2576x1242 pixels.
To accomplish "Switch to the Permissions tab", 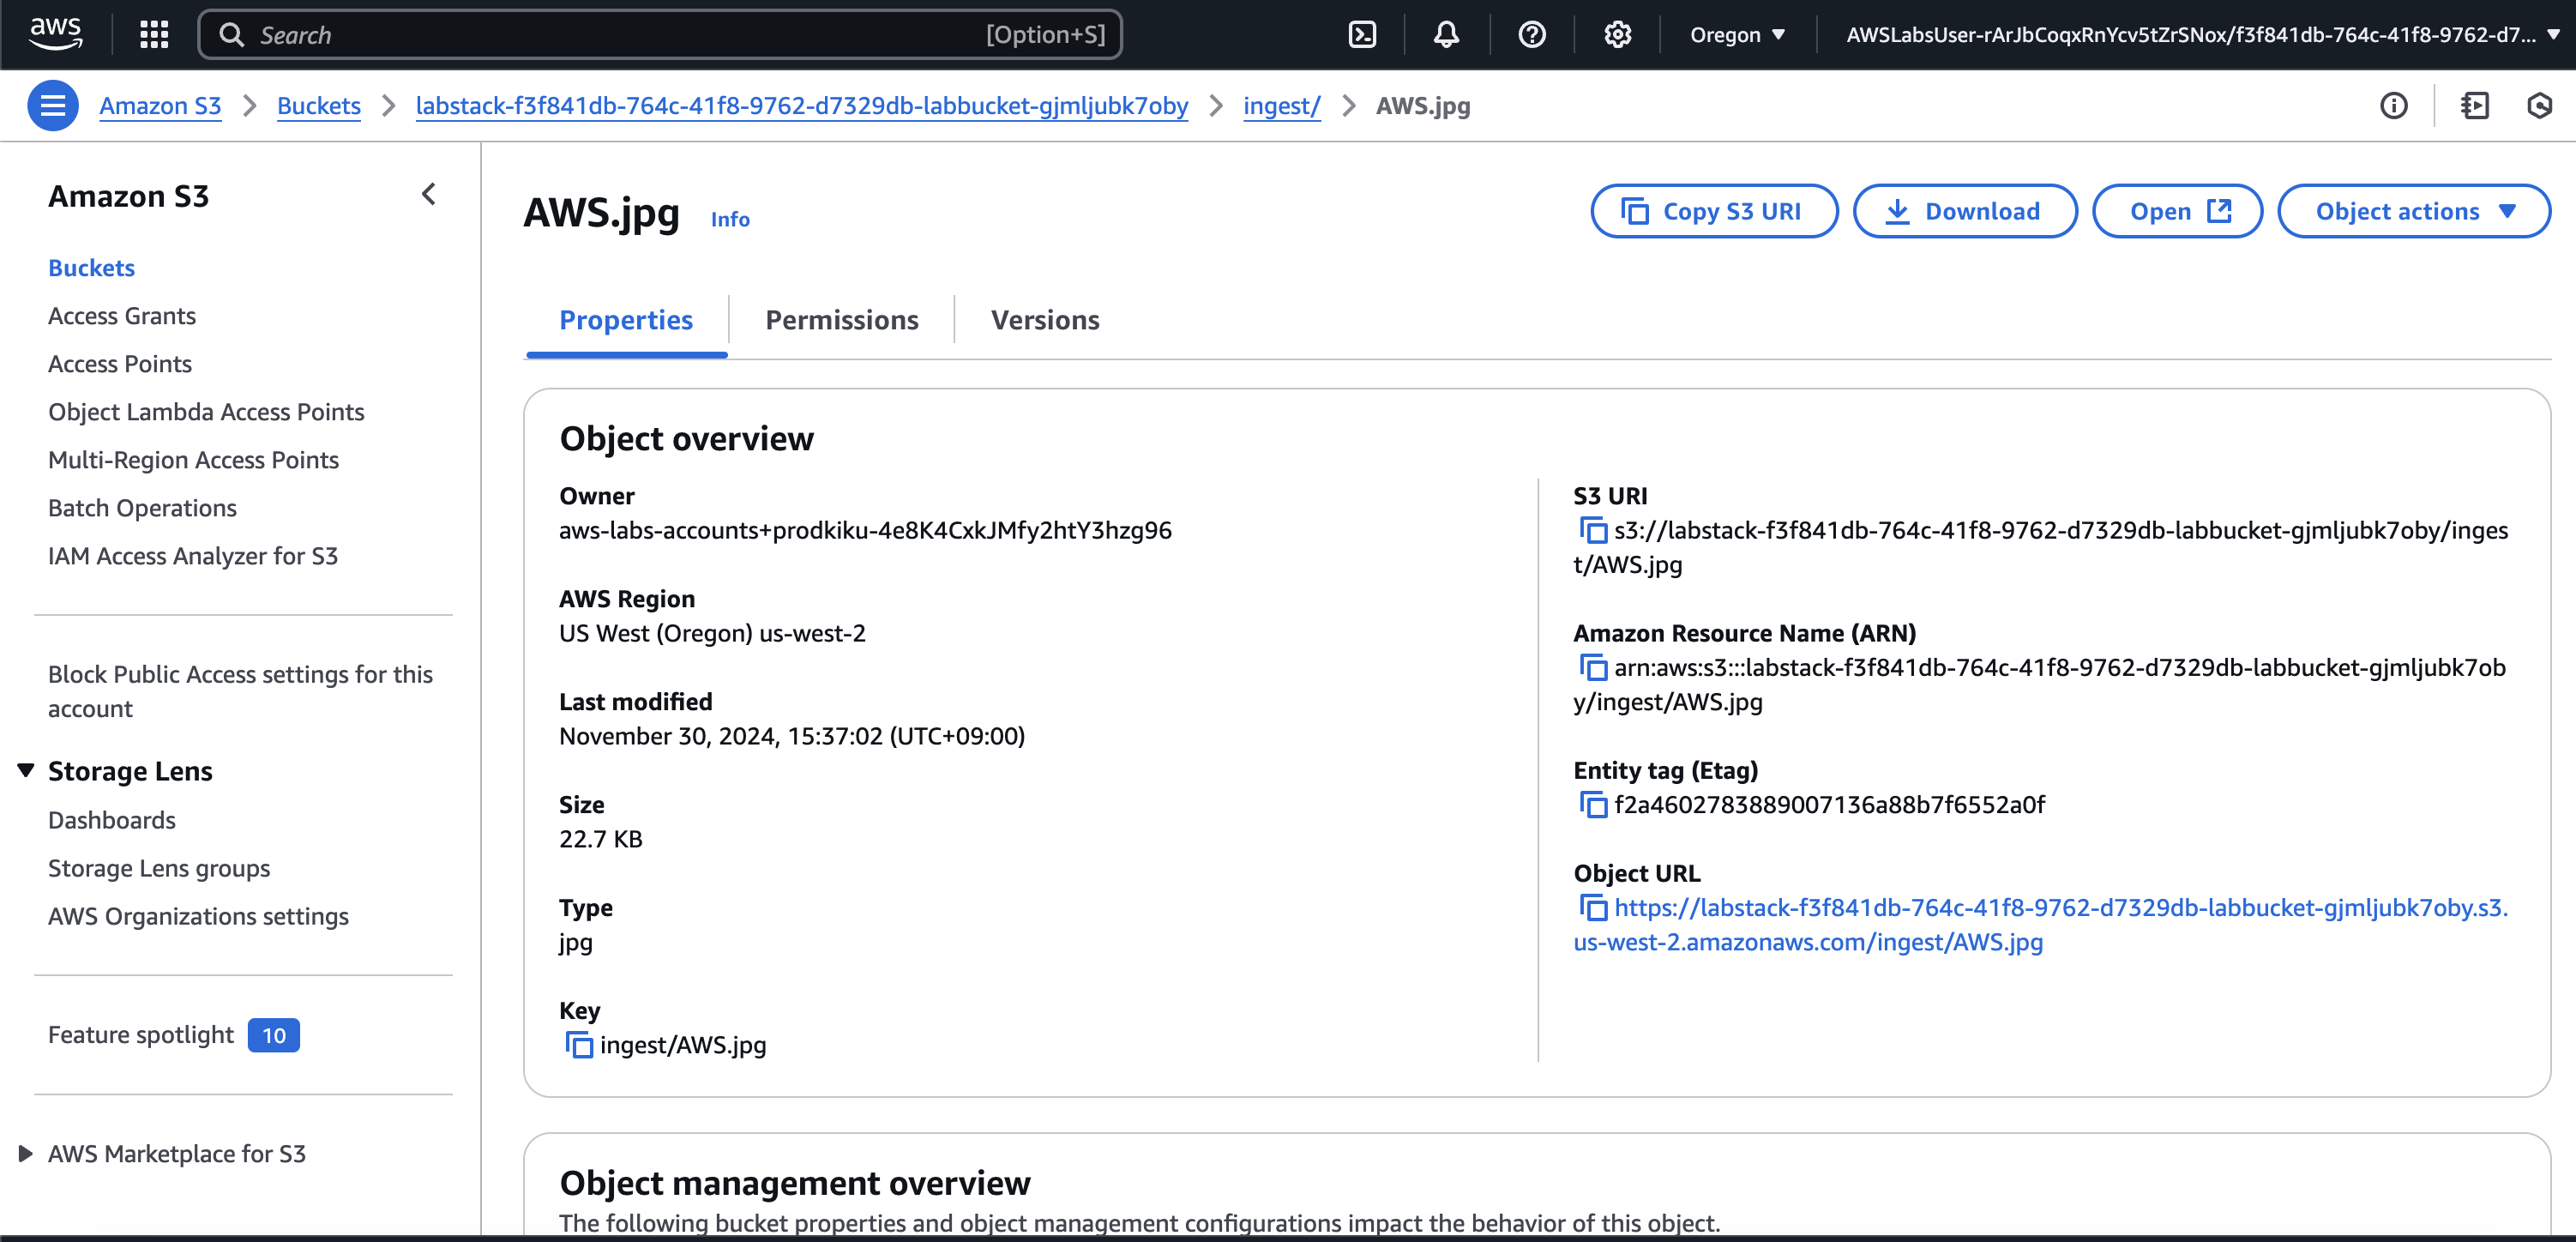I will [x=841, y=320].
